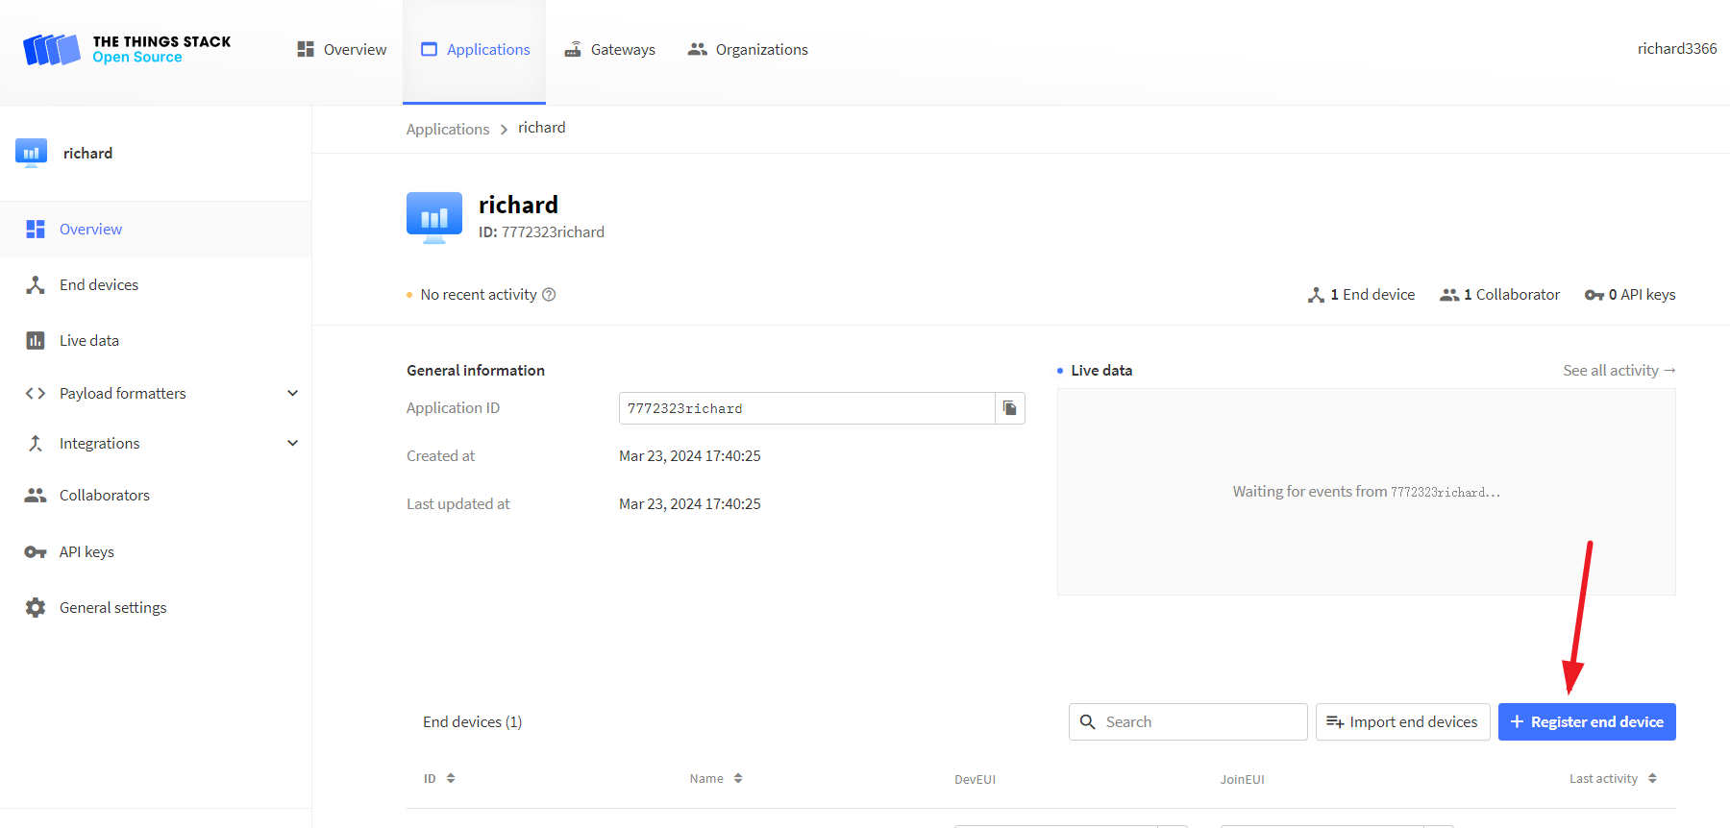Sort end devices by Last activity
The height and width of the screenshot is (828, 1730).
coord(1612,779)
